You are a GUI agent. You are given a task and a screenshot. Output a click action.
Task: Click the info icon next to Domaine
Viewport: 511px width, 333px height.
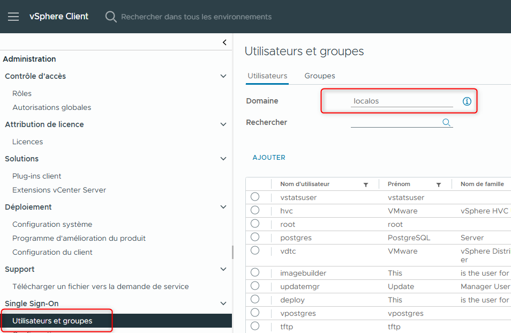click(467, 101)
